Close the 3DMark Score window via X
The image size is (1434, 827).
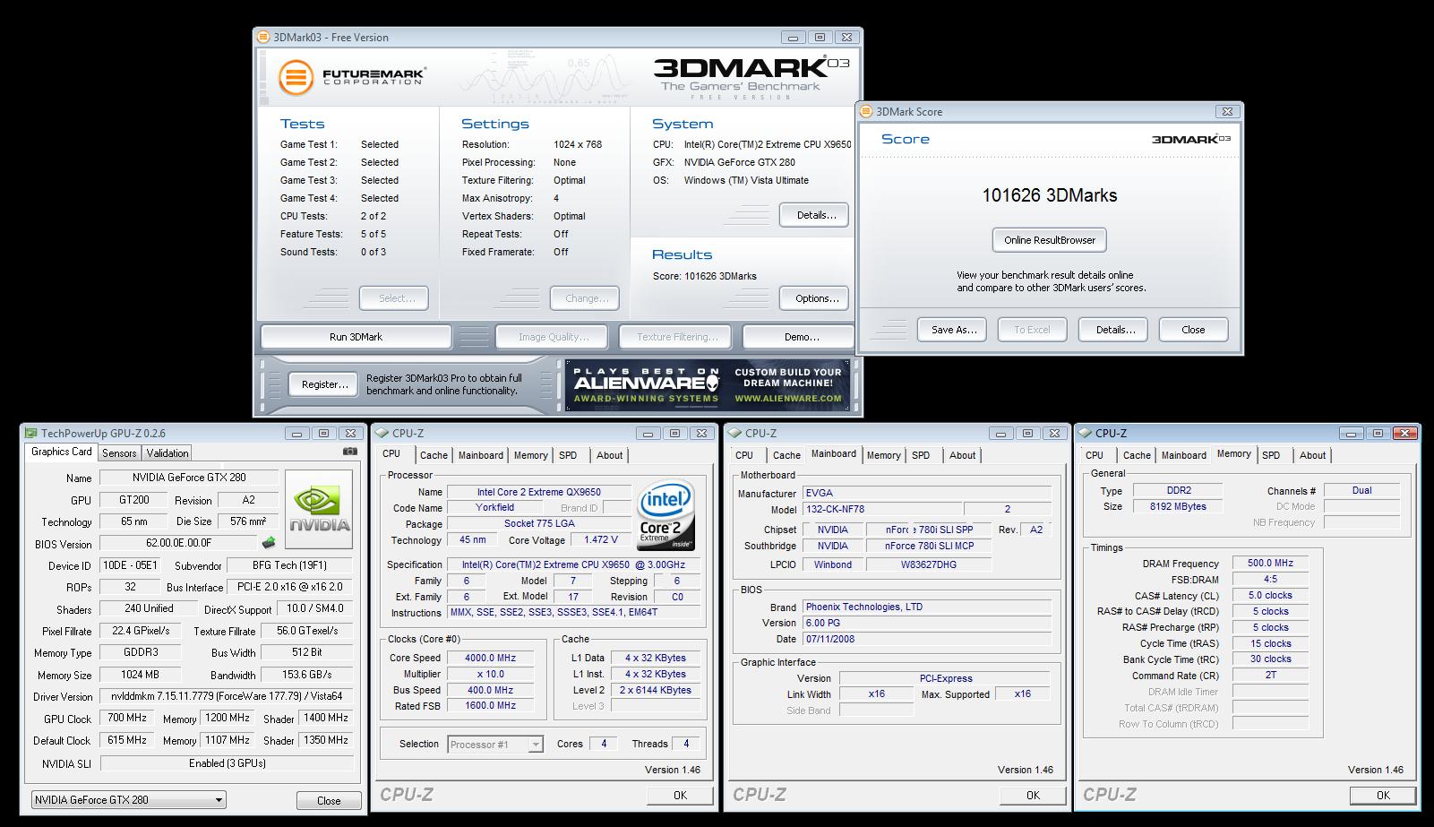(1226, 111)
